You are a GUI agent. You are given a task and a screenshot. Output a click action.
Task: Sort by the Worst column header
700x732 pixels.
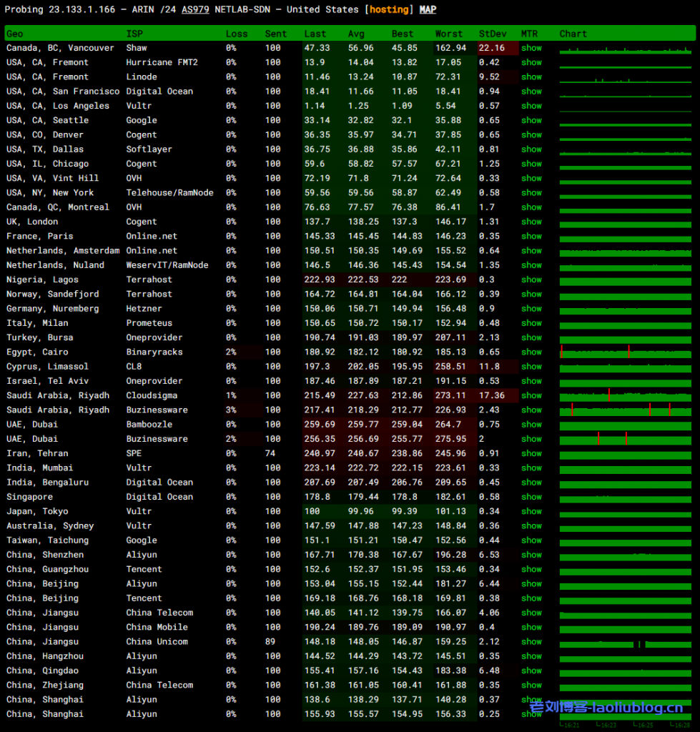point(449,34)
